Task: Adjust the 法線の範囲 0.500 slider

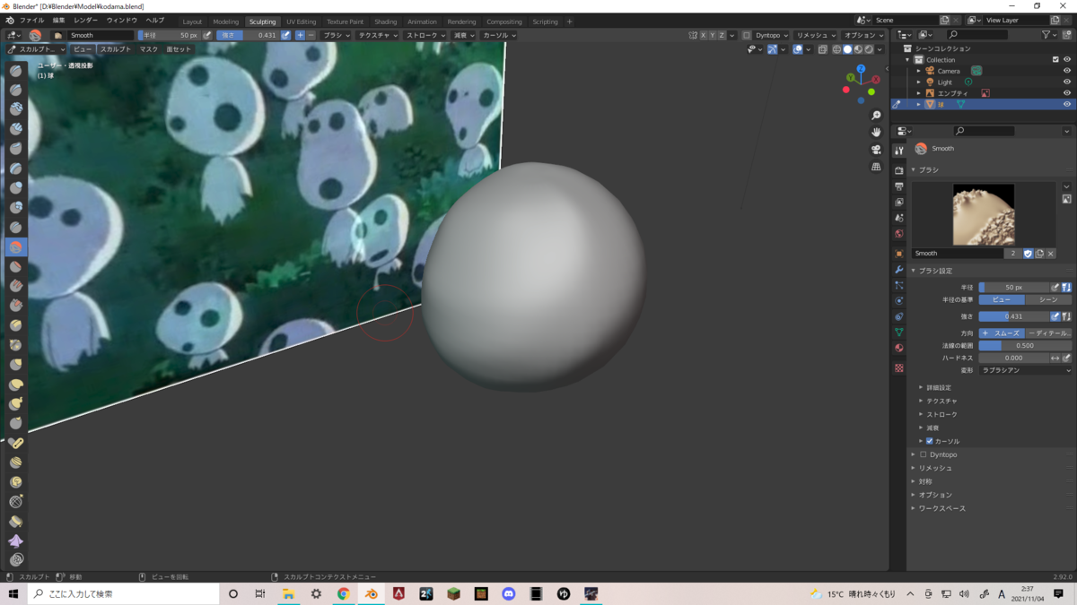Action: click(1025, 346)
